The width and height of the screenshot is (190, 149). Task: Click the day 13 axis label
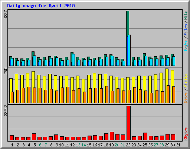click(78, 145)
